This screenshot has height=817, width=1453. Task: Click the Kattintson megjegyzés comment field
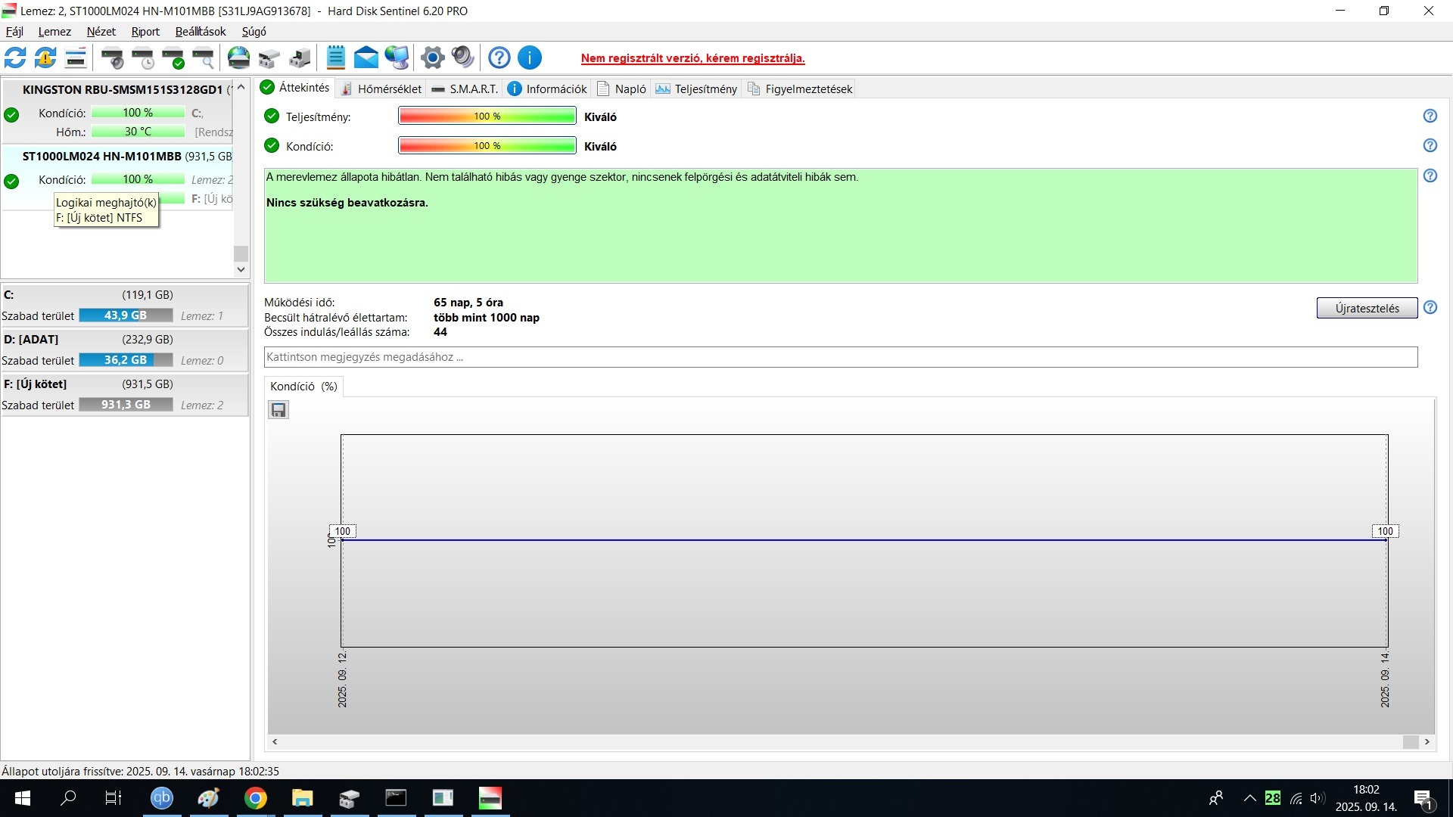point(840,357)
